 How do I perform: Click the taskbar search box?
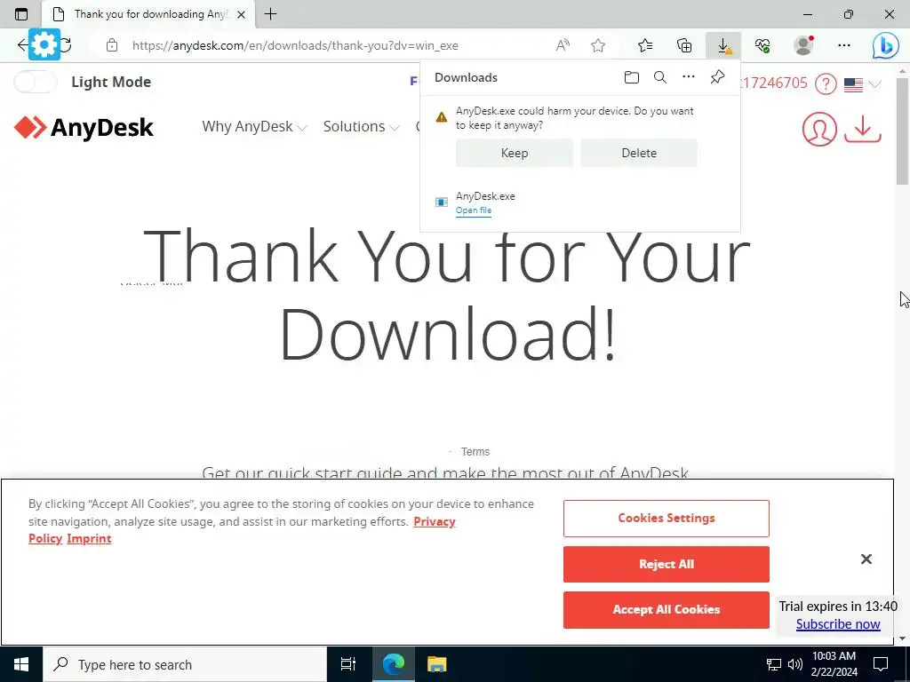pos(185,664)
